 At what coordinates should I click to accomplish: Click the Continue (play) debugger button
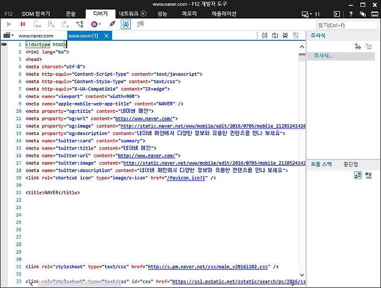(9, 24)
